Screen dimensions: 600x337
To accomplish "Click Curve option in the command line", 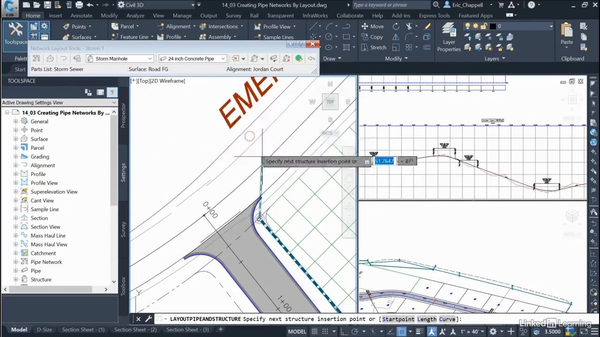I will (447, 319).
